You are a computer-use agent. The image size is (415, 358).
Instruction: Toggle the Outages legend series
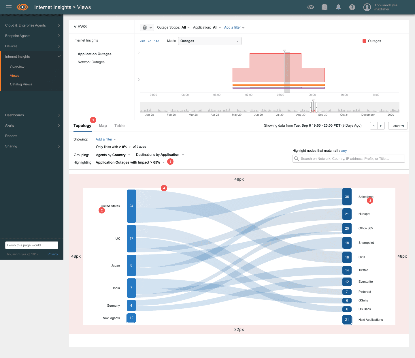(374, 41)
